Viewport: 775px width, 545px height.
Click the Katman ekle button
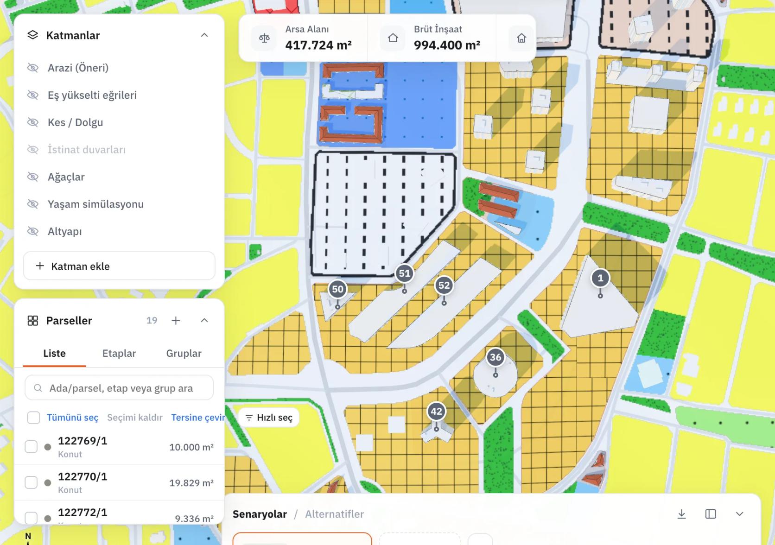pyautogui.click(x=119, y=266)
